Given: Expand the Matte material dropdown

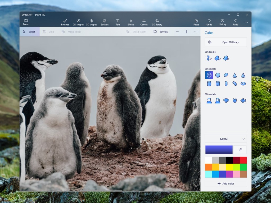Looking at the screenshot, I should click(x=226, y=139).
